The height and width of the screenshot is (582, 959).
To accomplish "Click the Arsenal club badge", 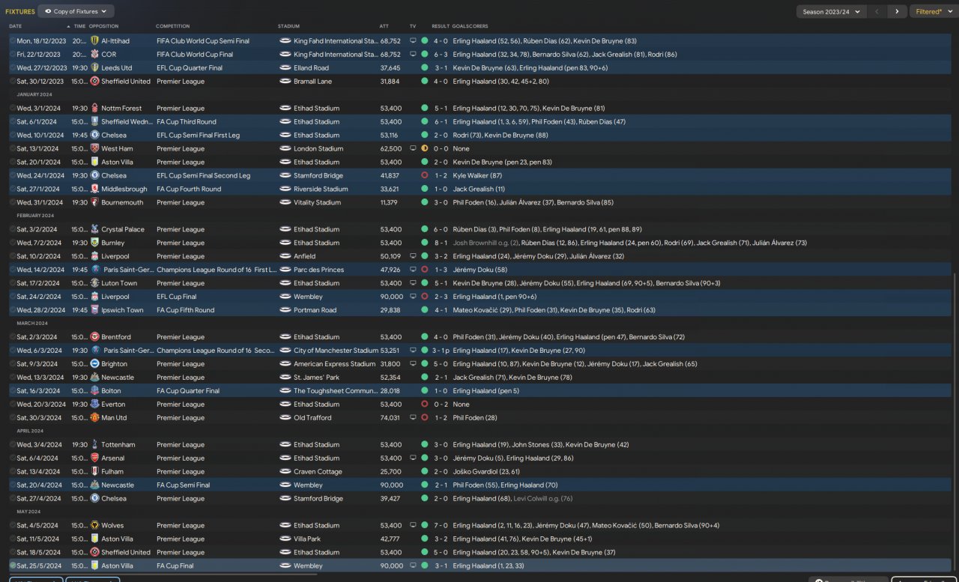I will 95,458.
